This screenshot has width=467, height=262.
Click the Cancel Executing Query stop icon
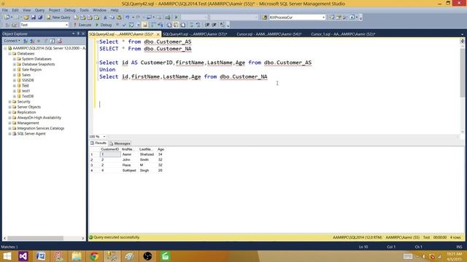pyautogui.click(x=117, y=25)
